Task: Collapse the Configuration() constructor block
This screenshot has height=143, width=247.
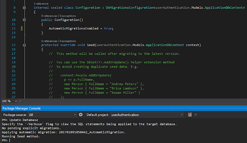Action: [24, 20]
